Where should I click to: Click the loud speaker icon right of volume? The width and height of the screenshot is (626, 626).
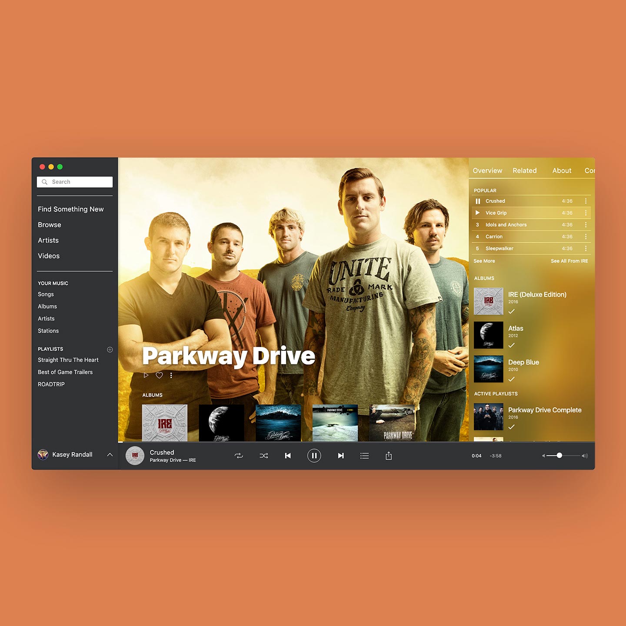point(585,456)
